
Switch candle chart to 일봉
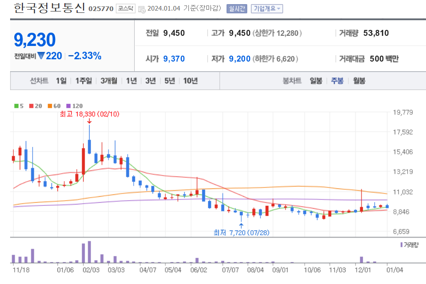[316, 81]
